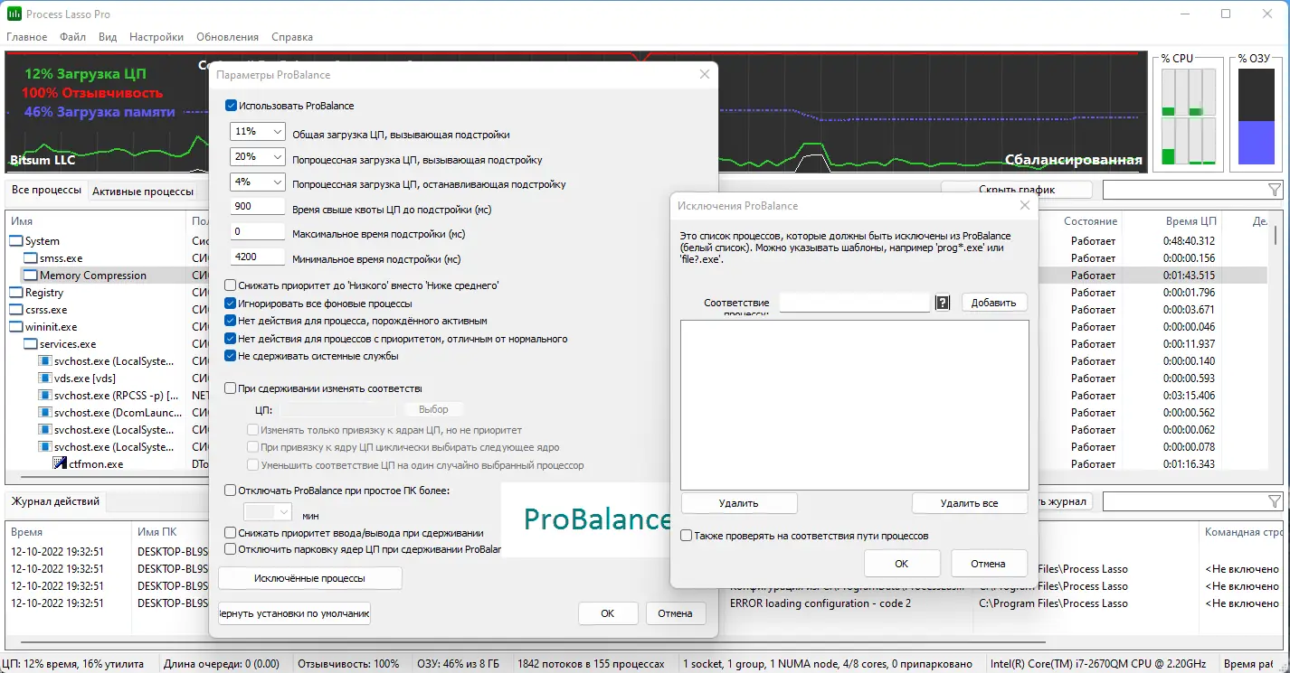Click the Process Lasso Pro title bar icon
The image size is (1290, 673).
[14, 14]
